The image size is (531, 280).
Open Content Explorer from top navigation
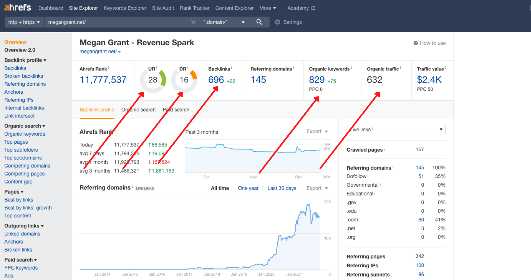[234, 8]
